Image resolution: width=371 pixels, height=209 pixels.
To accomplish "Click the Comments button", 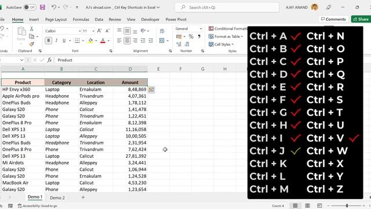I will tap(333, 19).
